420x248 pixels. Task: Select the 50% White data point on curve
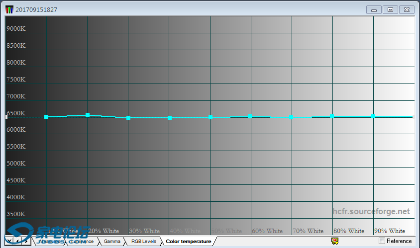pos(210,117)
